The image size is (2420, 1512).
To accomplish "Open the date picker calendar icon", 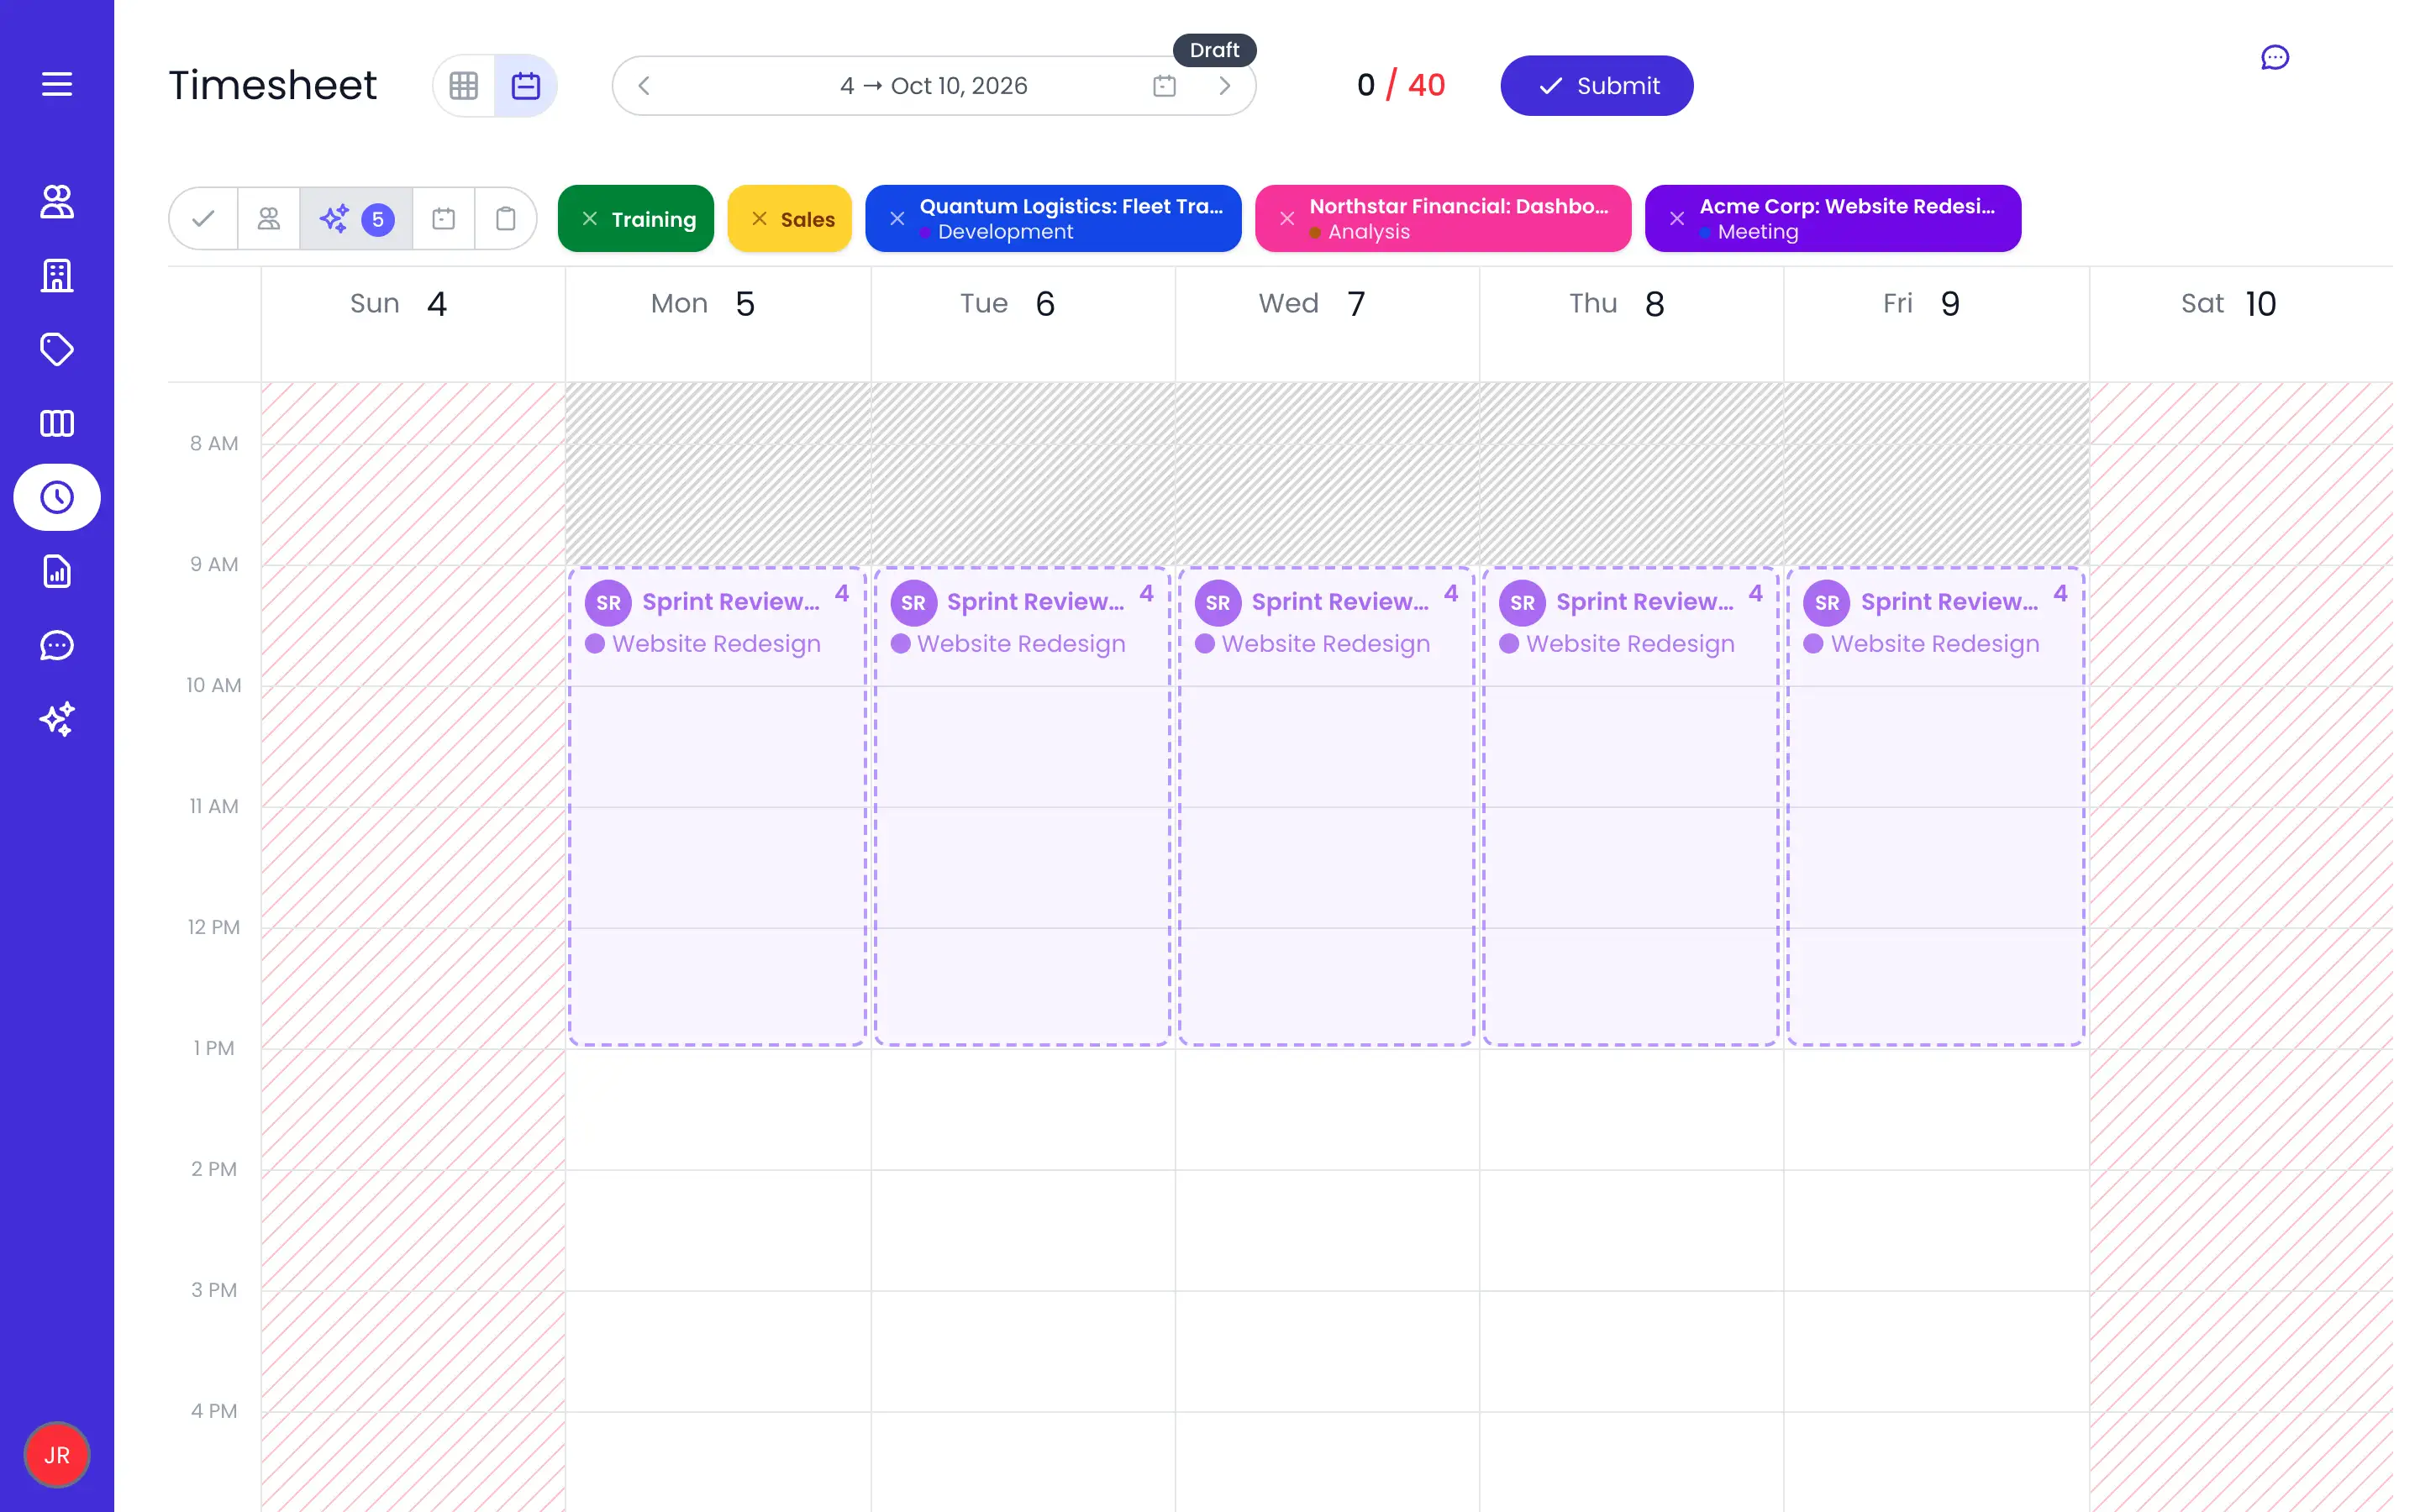I will tap(1164, 86).
